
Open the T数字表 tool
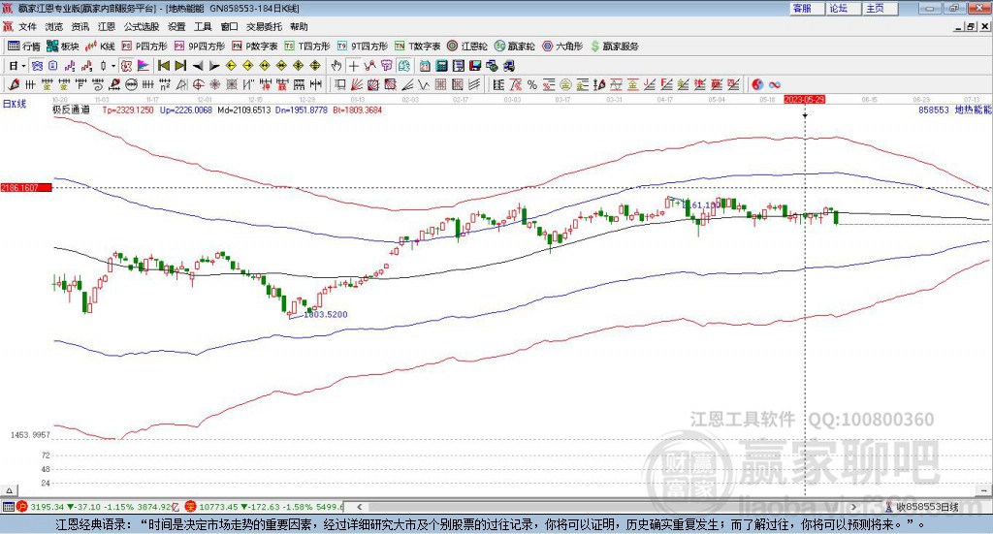[x=417, y=47]
